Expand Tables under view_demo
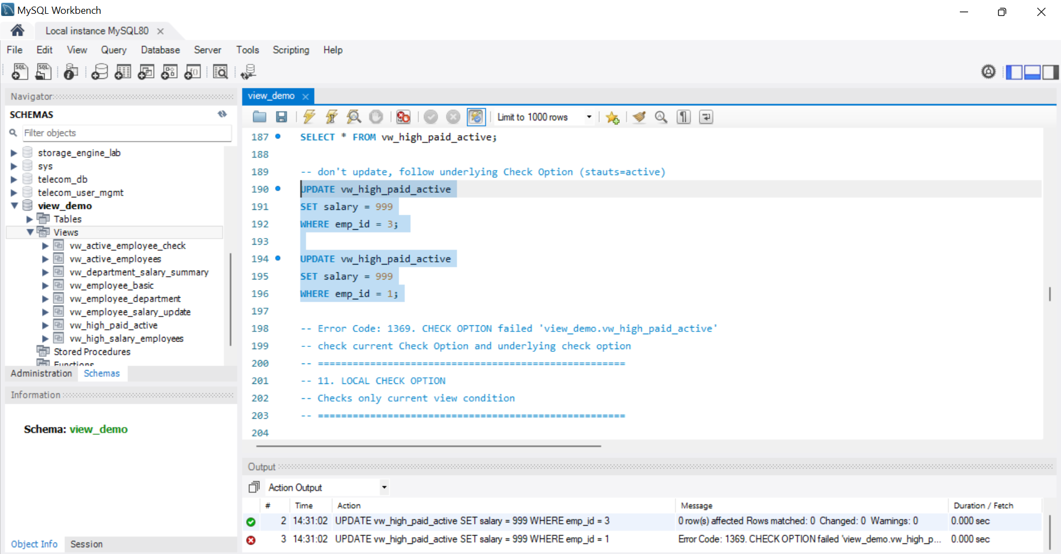The height and width of the screenshot is (554, 1061). 29,219
